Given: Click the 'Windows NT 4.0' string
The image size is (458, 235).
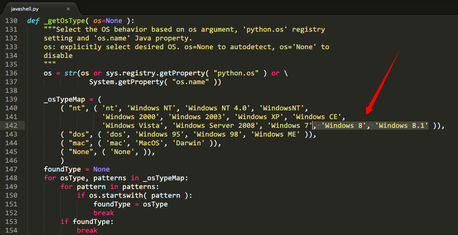Looking at the screenshot, I should coord(218,108).
